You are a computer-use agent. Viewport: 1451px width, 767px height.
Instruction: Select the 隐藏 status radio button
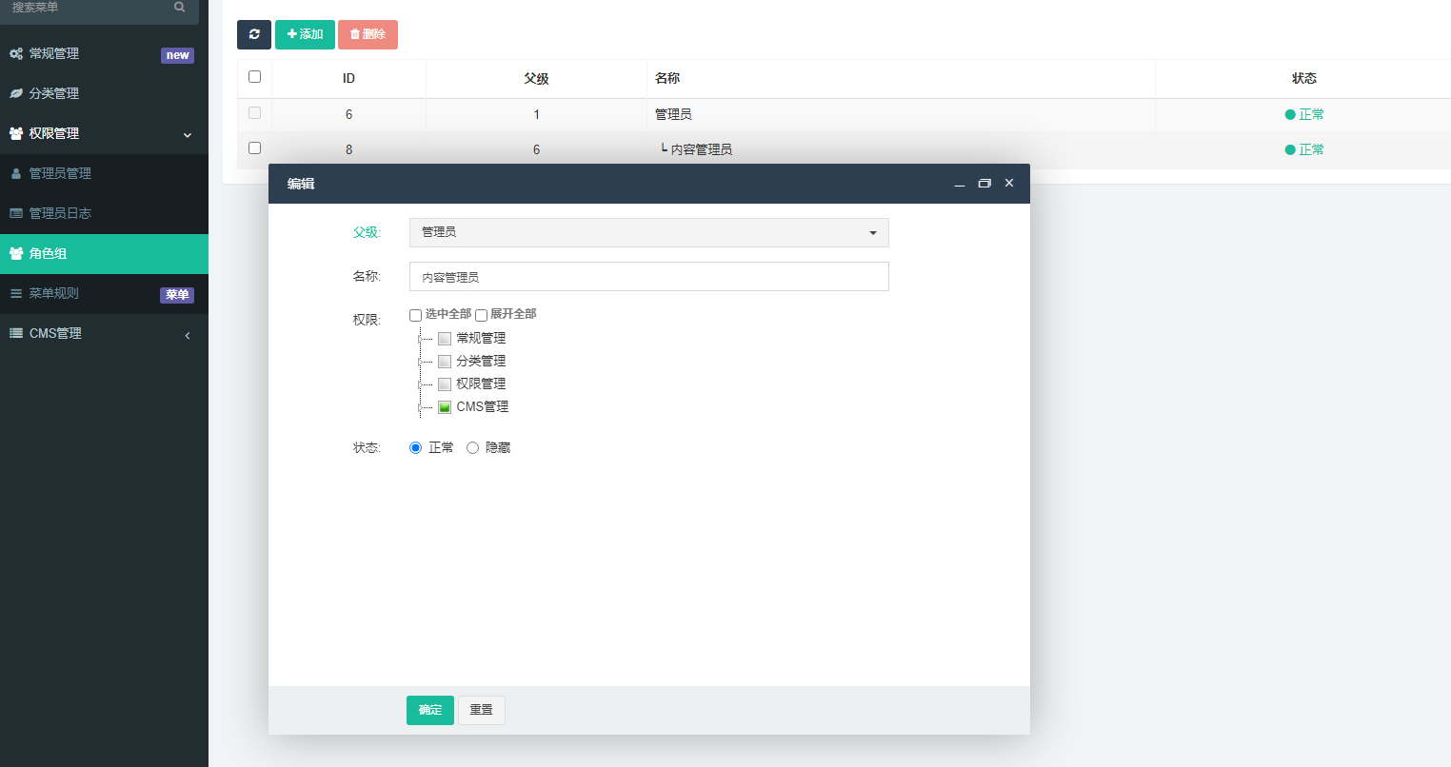tap(472, 448)
